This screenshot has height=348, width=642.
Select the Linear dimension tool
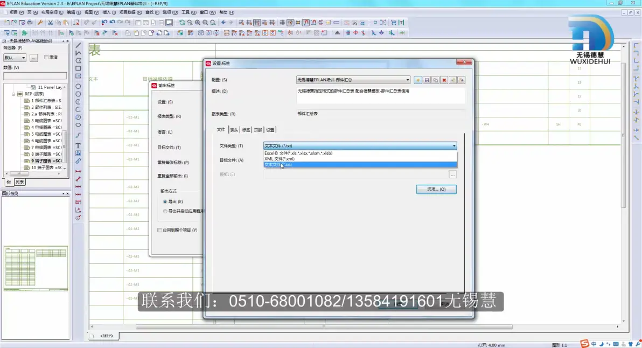tap(78, 171)
